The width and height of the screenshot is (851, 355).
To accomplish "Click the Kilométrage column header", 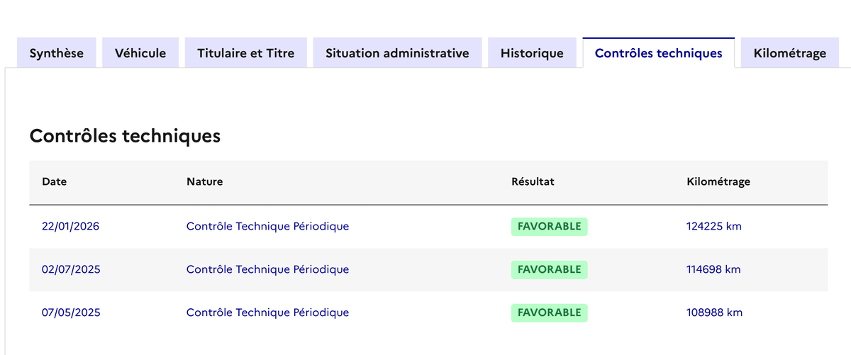I will click(x=718, y=181).
